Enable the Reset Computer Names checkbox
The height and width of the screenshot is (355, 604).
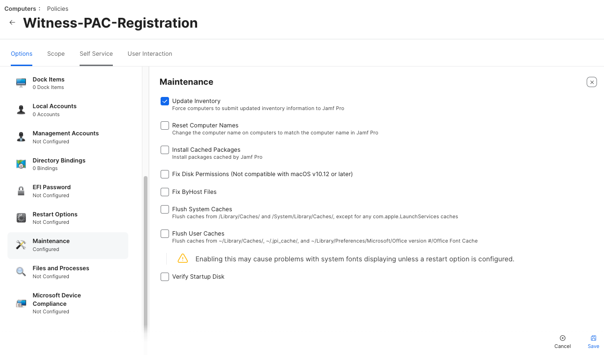[165, 126]
